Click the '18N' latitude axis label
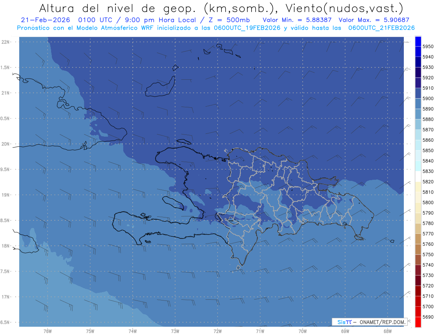The image size is (435, 336). click(x=6, y=246)
